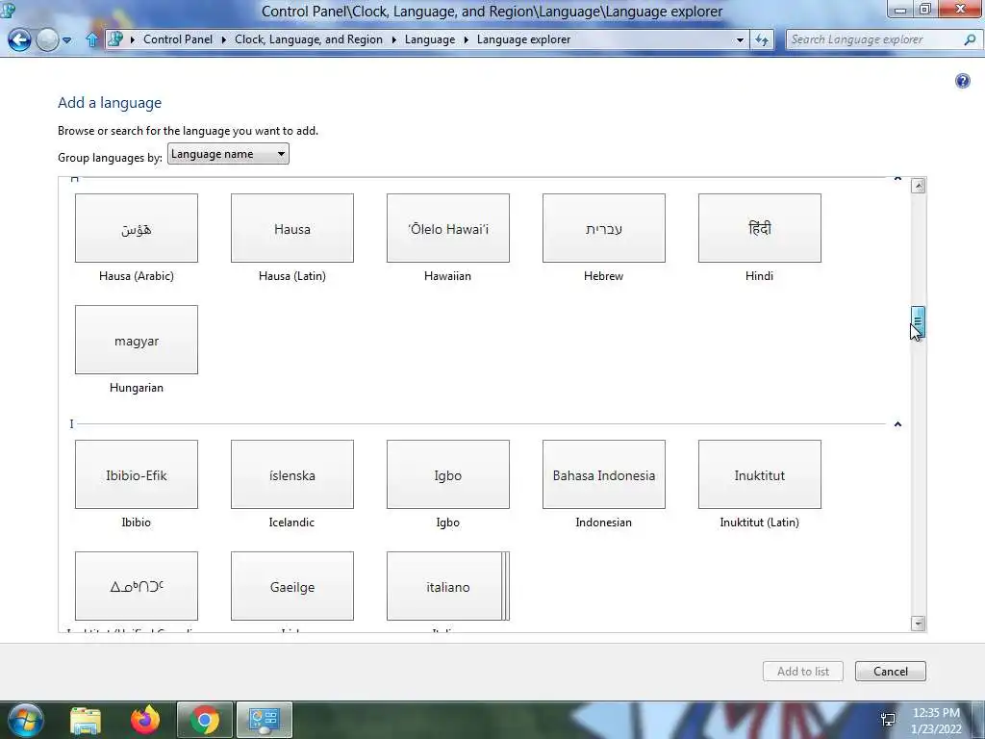Click the Refresh button beside the address bar

[x=762, y=39]
